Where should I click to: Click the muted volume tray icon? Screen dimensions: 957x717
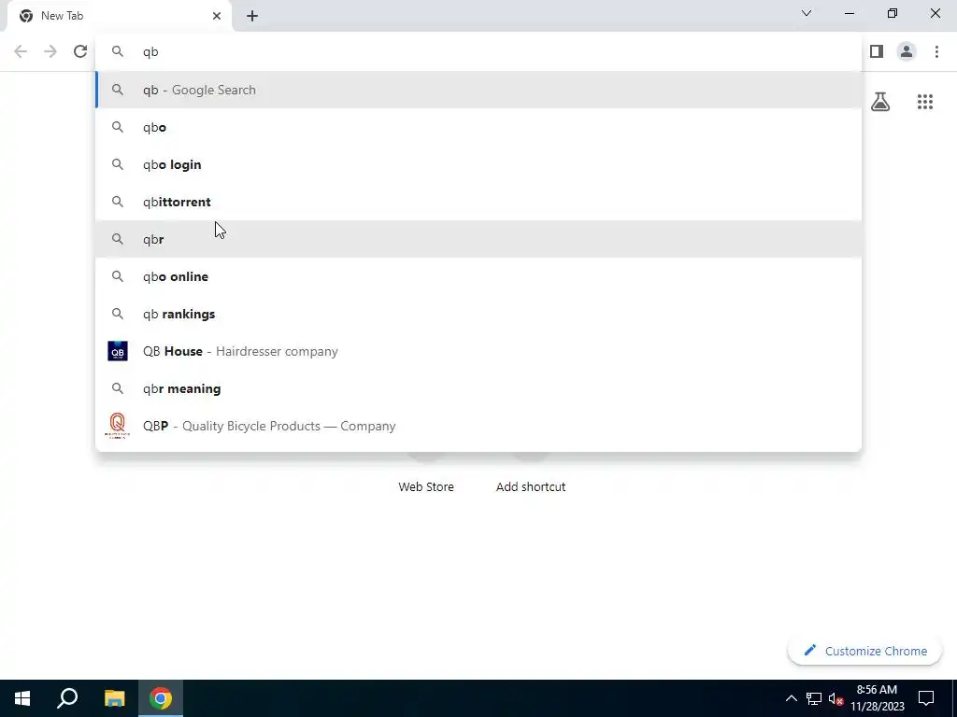(836, 698)
